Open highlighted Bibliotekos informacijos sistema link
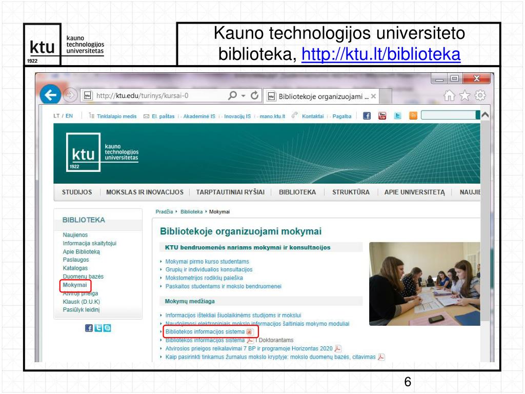Screen dimensions: 525x394 click(x=205, y=332)
